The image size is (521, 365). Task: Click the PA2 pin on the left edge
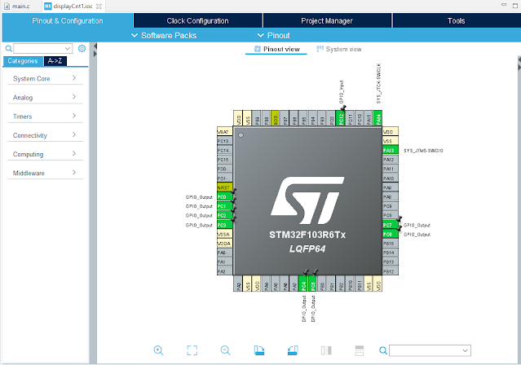tap(224, 271)
